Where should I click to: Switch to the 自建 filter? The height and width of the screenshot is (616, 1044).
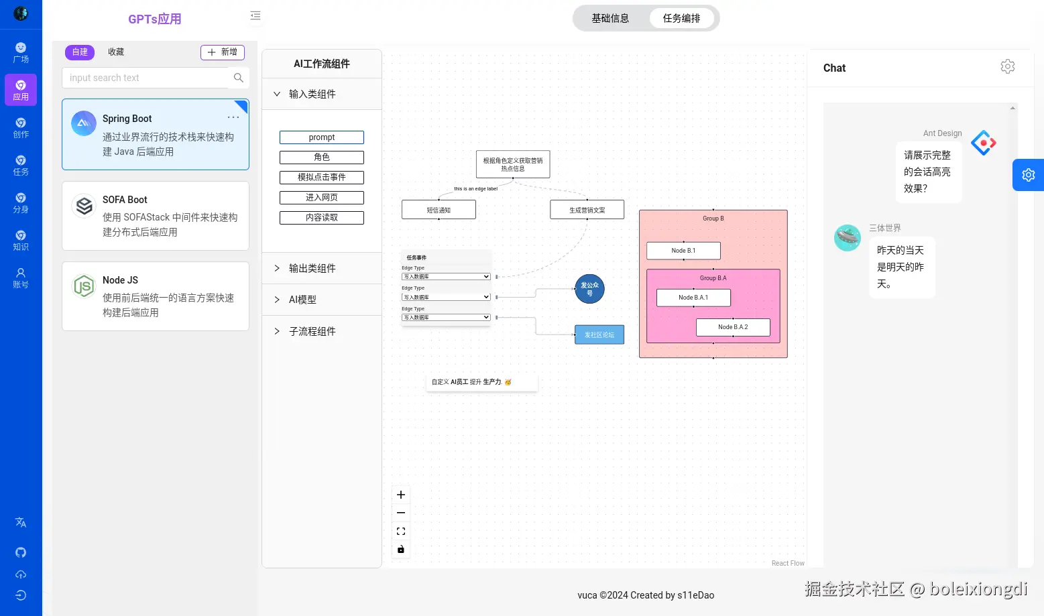tap(80, 52)
